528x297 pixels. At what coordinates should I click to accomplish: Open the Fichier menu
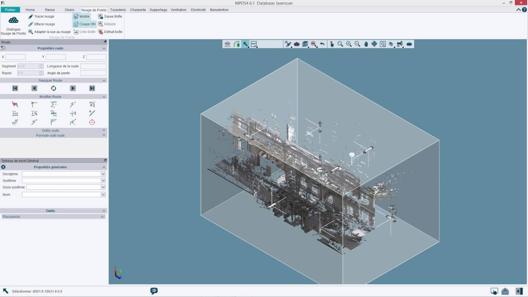coord(10,10)
